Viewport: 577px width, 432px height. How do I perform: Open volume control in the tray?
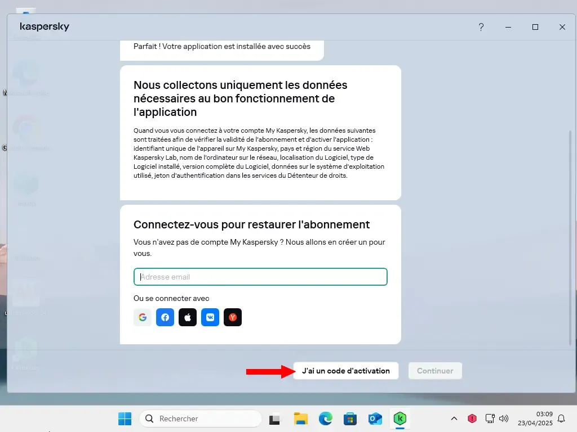point(503,418)
